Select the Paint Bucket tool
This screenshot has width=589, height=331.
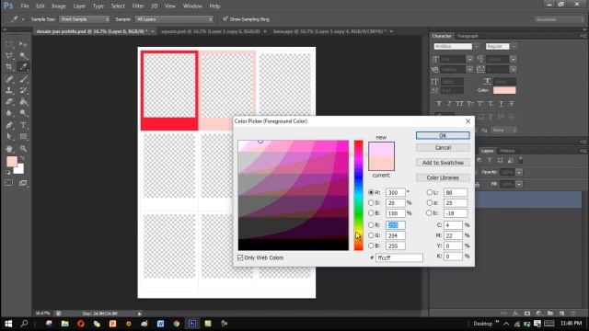(x=23, y=102)
